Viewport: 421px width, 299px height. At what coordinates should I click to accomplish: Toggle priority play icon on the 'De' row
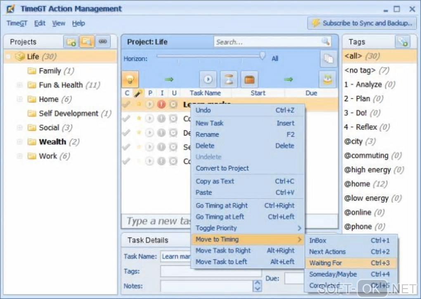pos(149,133)
